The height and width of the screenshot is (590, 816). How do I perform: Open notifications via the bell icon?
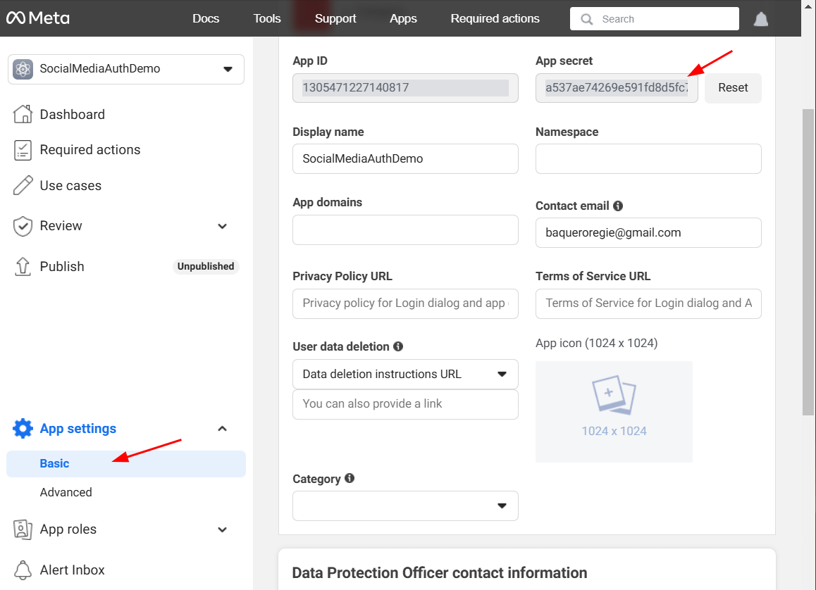click(x=761, y=18)
